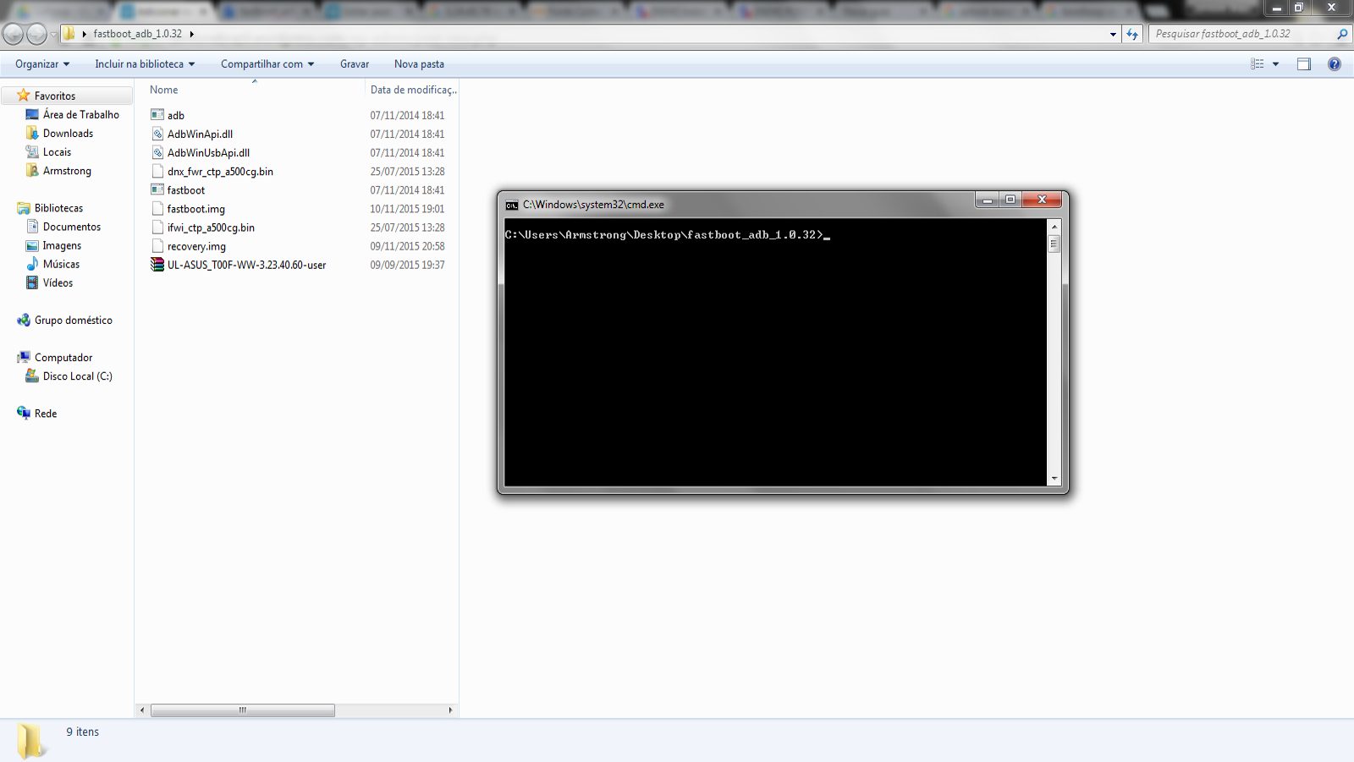Image resolution: width=1354 pixels, height=762 pixels.
Task: Select UL-ASUS_T00F-WW archive file icon
Action: click(x=157, y=265)
